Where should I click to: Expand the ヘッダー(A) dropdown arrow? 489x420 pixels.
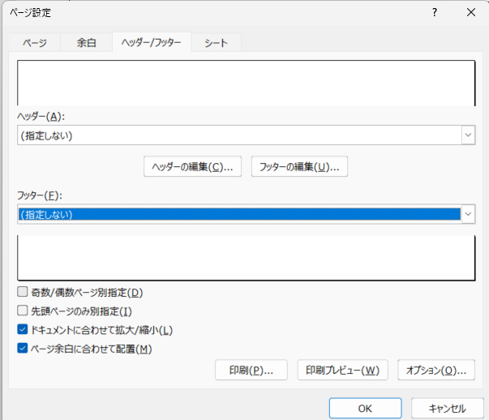[x=468, y=135]
